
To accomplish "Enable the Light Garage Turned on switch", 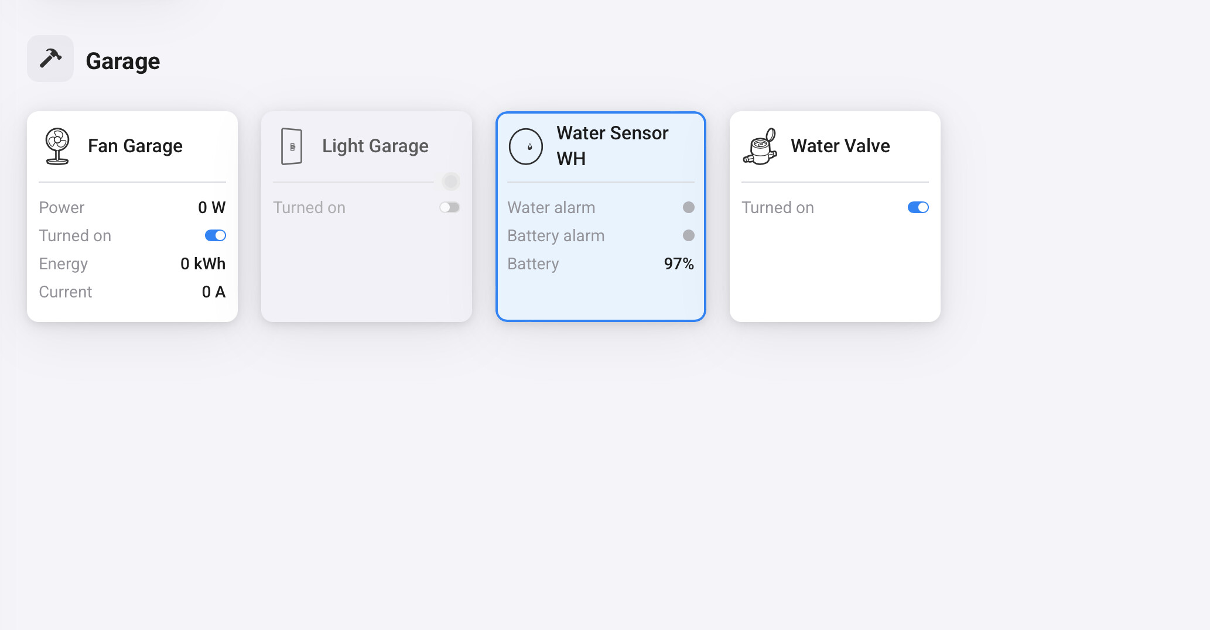I will tap(450, 207).
